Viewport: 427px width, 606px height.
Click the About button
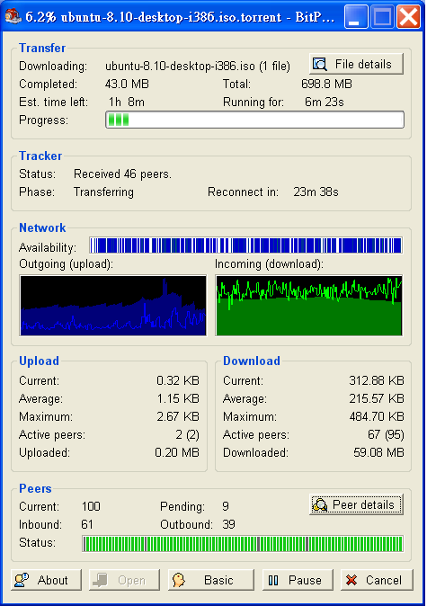click(46, 580)
